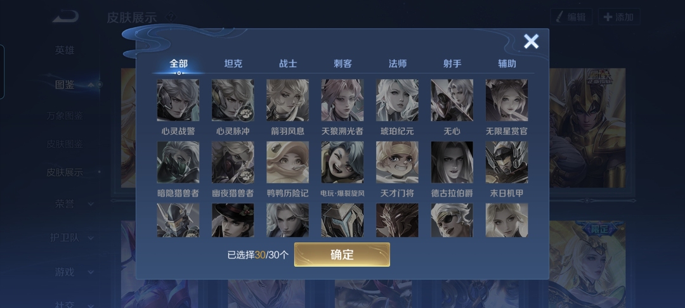Open the 射手 category tab
This screenshot has width=685, height=308.
pos(452,64)
